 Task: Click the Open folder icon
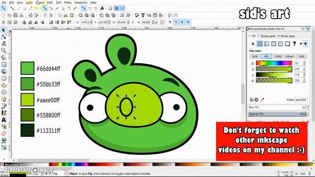coord(9,15)
